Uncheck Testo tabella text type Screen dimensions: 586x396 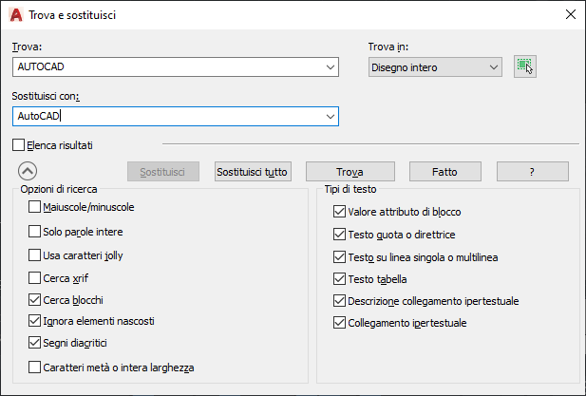[340, 279]
